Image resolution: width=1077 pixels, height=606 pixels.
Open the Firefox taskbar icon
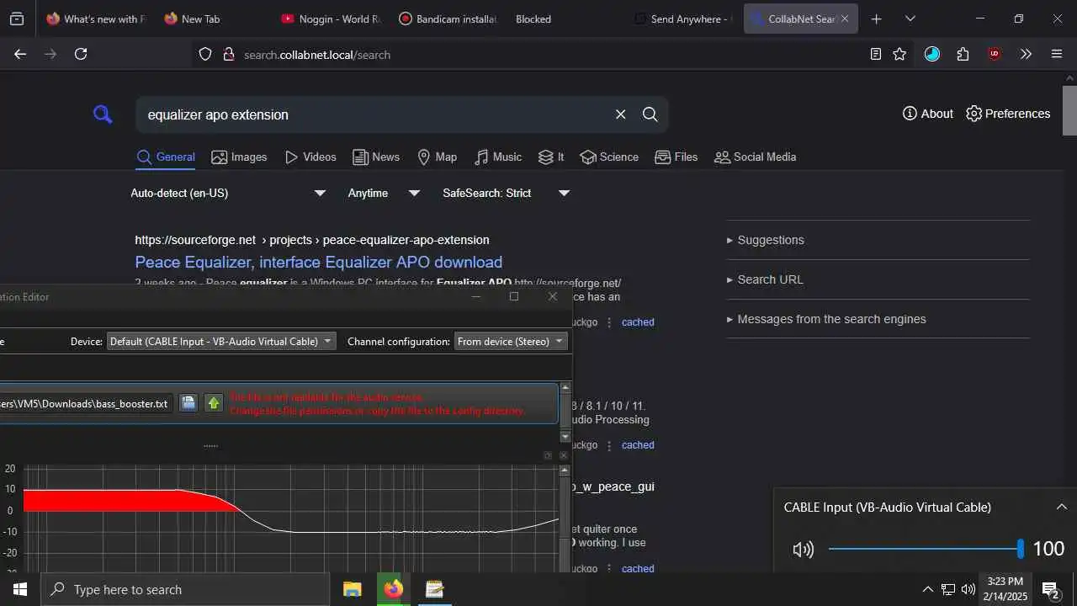tap(393, 589)
